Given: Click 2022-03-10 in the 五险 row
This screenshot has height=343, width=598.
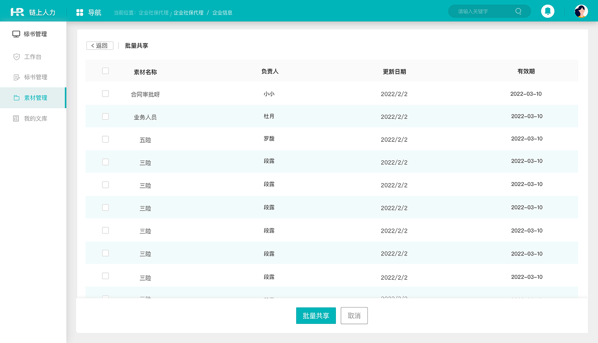Looking at the screenshot, I should pyautogui.click(x=527, y=138).
